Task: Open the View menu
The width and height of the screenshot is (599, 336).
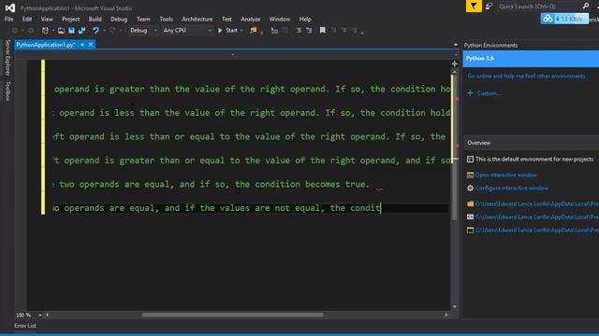Action: pos(47,19)
